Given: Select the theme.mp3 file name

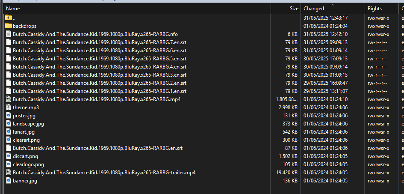Looking at the screenshot, I should [26, 107].
